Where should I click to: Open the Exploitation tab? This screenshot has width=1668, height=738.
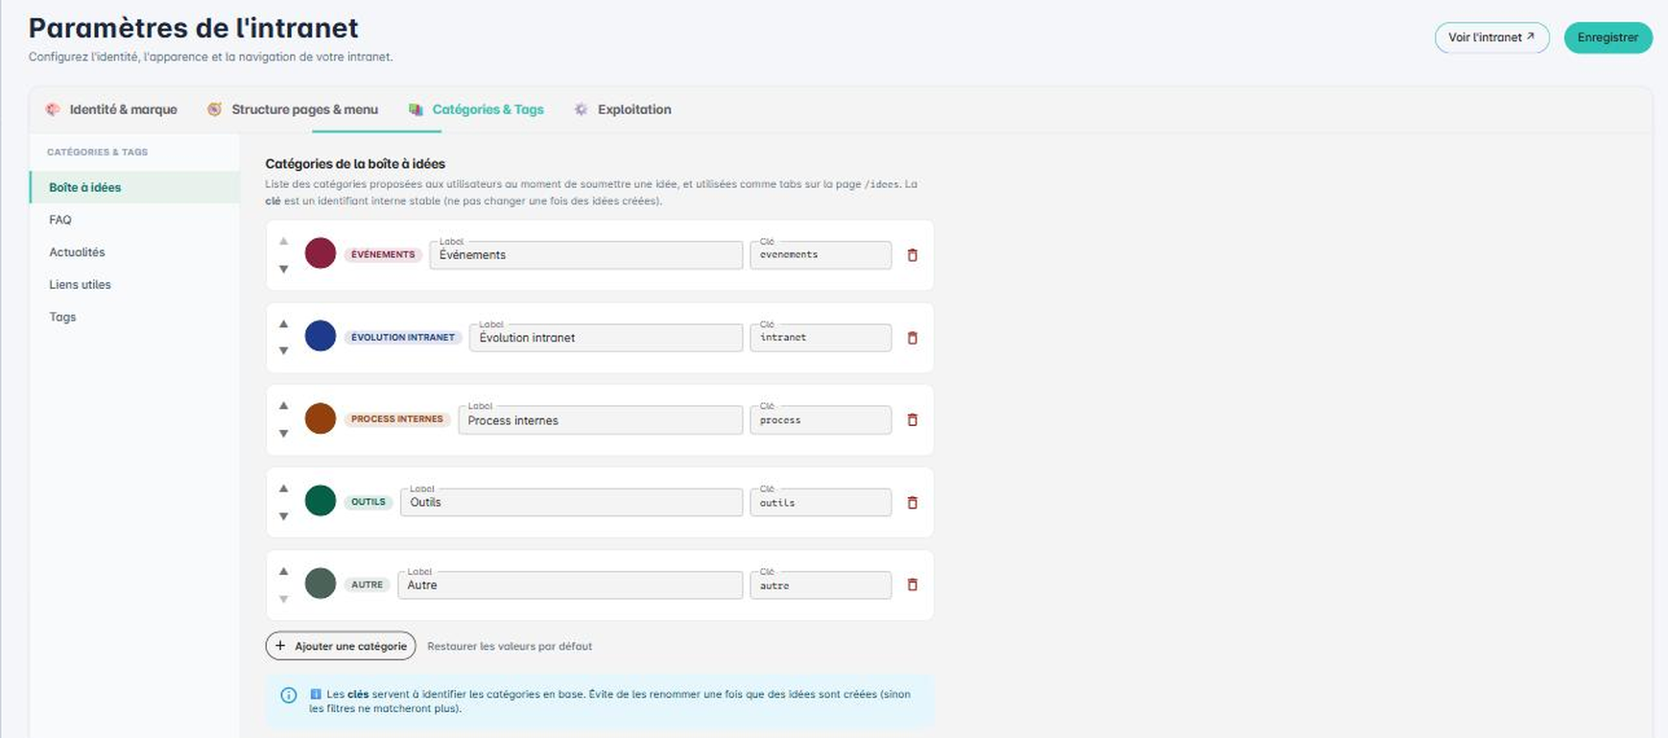tap(622, 109)
